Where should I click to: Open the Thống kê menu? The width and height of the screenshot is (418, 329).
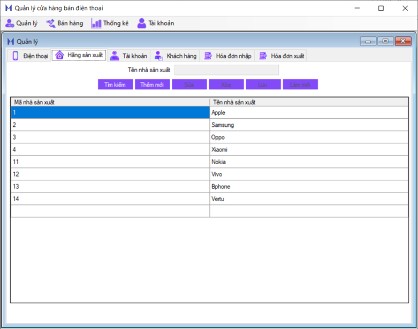pos(110,23)
